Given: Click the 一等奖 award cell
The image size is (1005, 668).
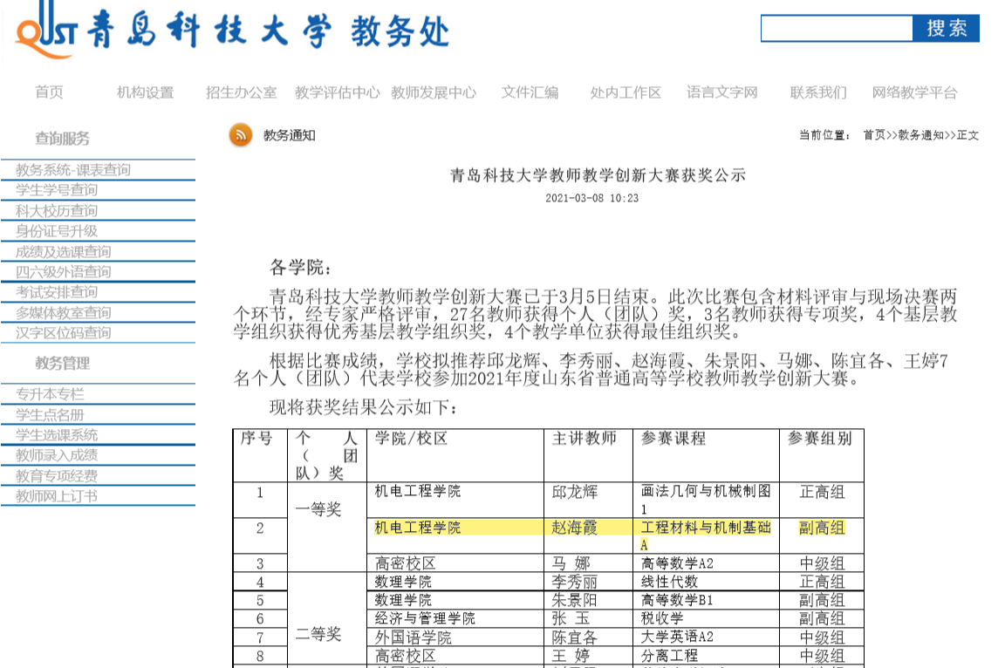Looking at the screenshot, I should click(x=318, y=509).
